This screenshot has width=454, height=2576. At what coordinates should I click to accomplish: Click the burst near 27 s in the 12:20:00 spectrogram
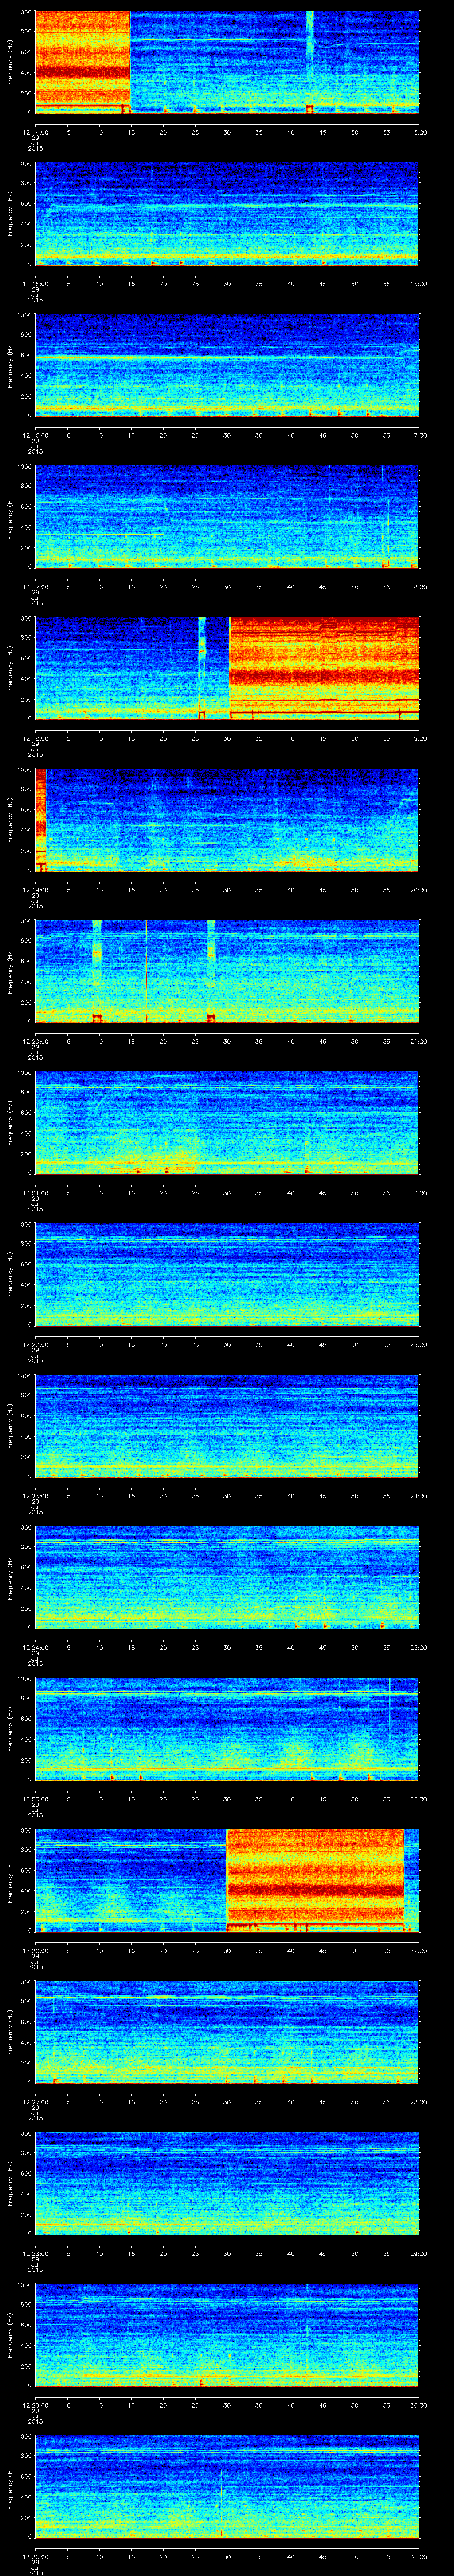pos(211,970)
